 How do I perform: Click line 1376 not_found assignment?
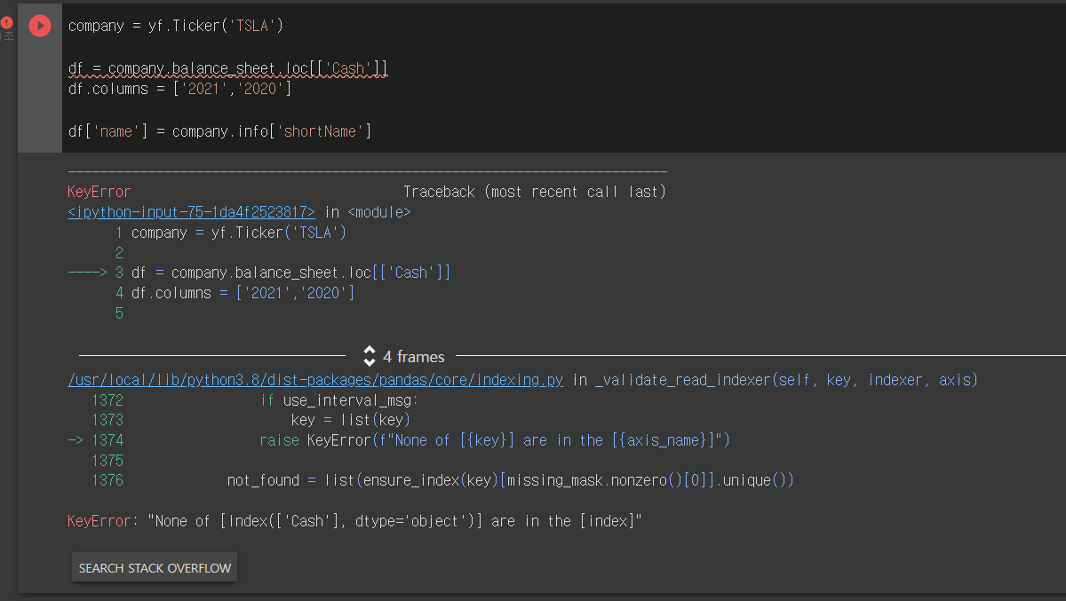click(x=442, y=480)
